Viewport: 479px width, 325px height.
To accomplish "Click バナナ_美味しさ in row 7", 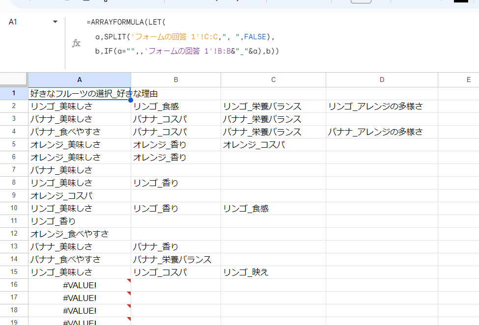I will [x=80, y=170].
